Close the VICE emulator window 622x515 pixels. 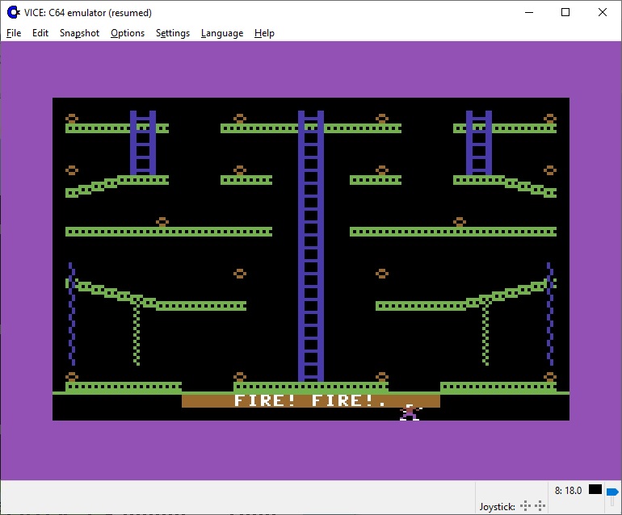coord(602,12)
